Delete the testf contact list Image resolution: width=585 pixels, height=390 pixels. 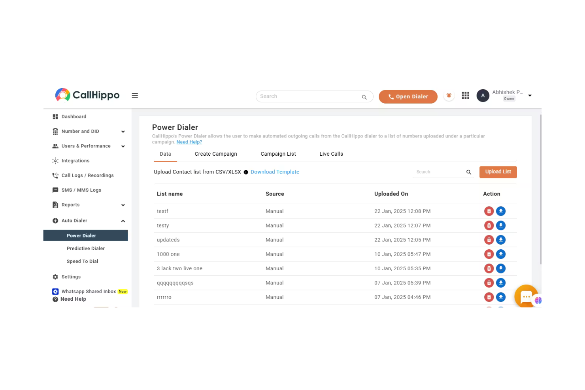pyautogui.click(x=489, y=211)
